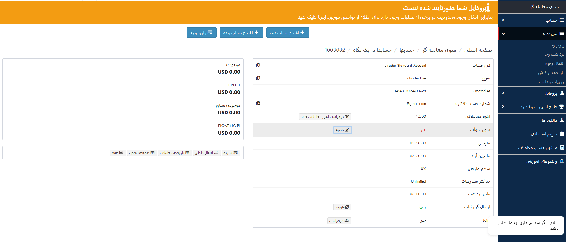Go to منوی معامله گر breadcrumb
The image size is (566, 242).
(439, 50)
